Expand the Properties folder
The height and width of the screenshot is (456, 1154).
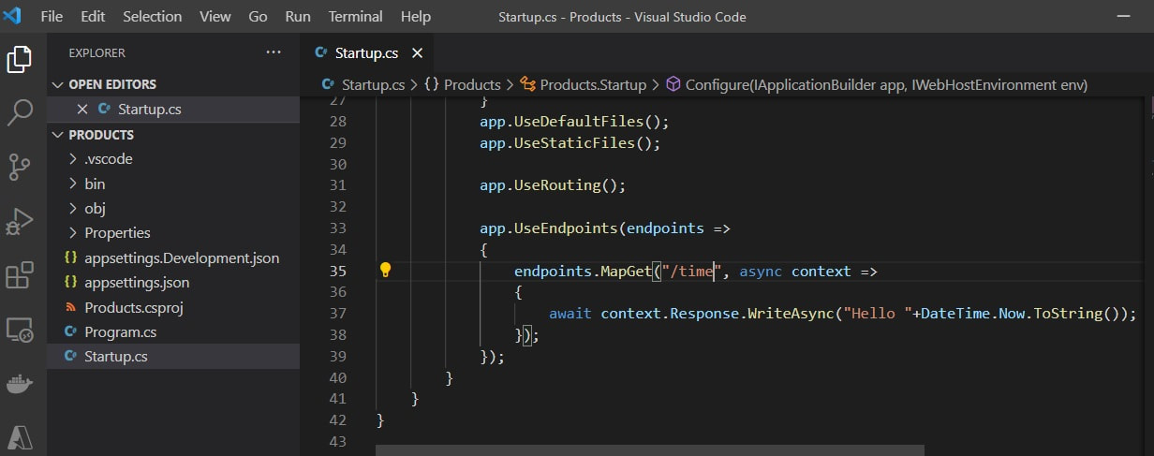(x=74, y=232)
